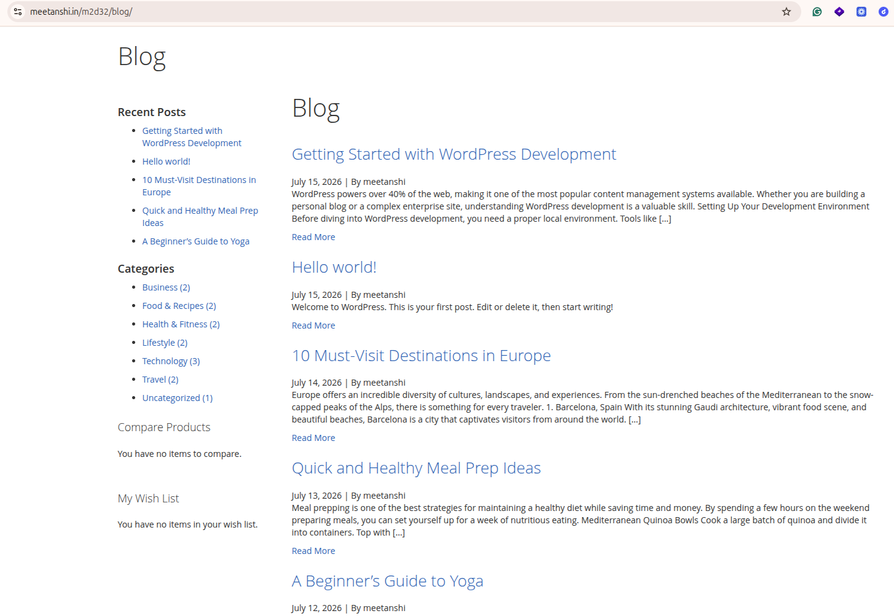This screenshot has height=616, width=894.
Task: Open the purple diamond extension icon
Action: point(839,12)
